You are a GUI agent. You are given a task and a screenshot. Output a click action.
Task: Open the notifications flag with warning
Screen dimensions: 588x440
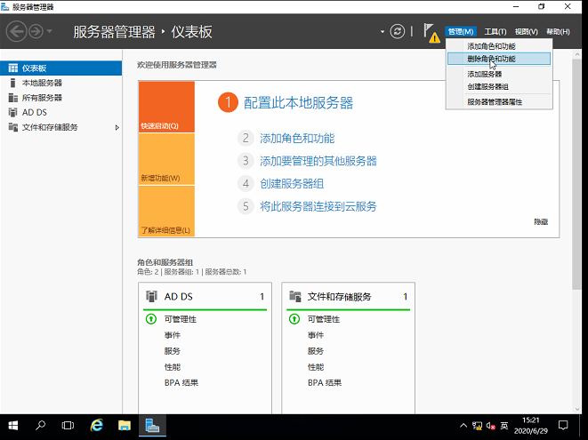pos(431,33)
